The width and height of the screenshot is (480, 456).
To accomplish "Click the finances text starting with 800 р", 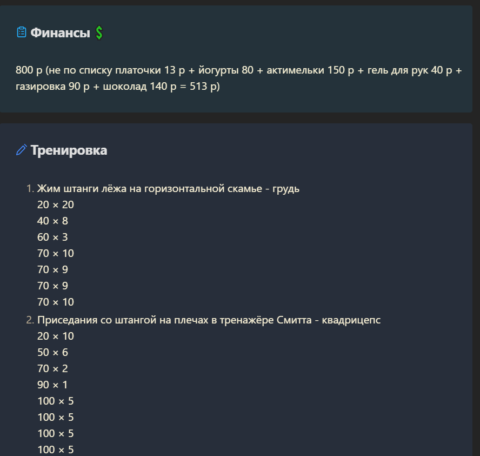I will click(239, 78).
